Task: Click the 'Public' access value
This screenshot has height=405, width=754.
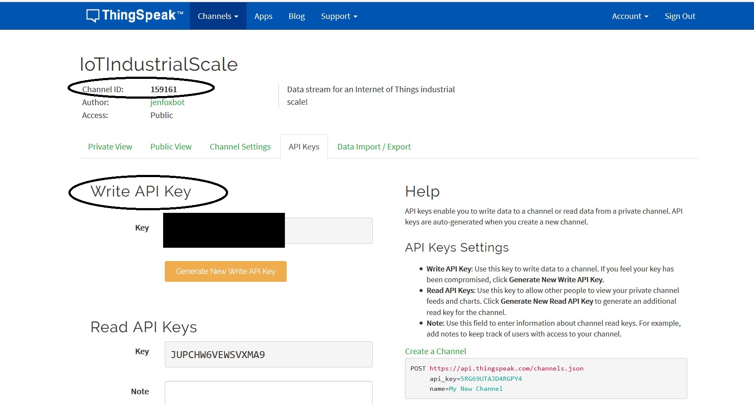Action: 161,115
